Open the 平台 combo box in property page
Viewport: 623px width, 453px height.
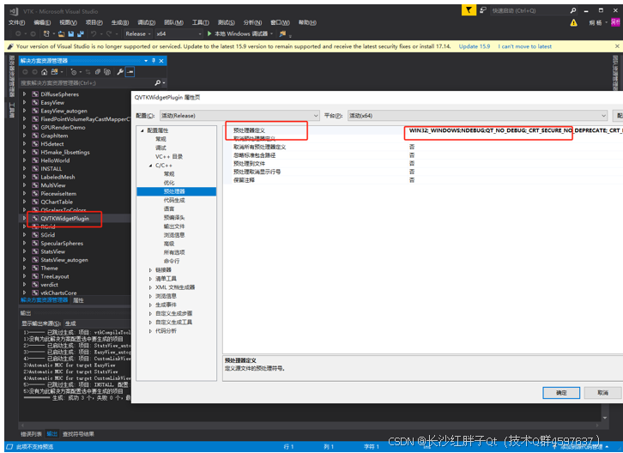[478, 116]
